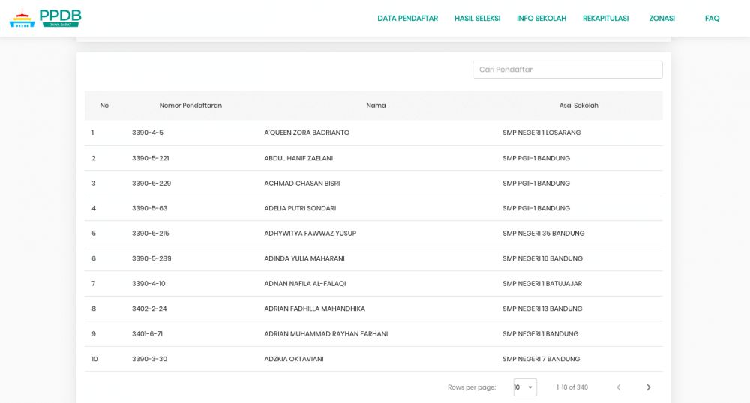Open the Hasil Seleksi menu
This screenshot has width=750, height=403.
(x=477, y=19)
